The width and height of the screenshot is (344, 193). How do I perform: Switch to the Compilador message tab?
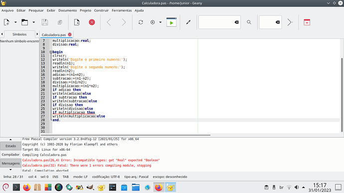(11, 155)
